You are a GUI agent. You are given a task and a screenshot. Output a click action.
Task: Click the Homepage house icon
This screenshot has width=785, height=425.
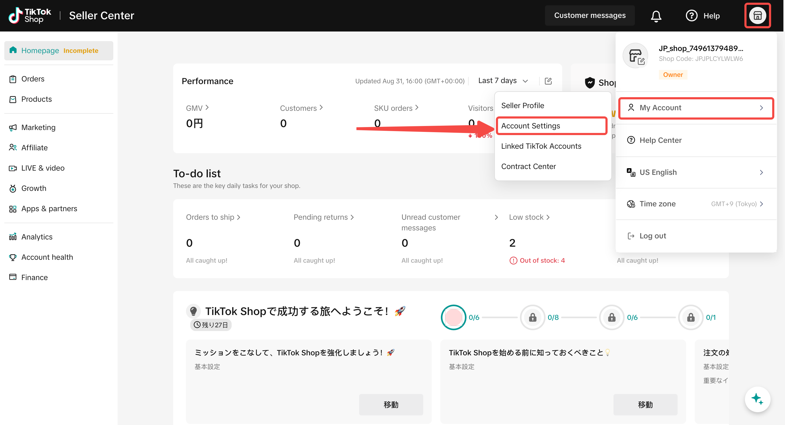click(x=13, y=50)
